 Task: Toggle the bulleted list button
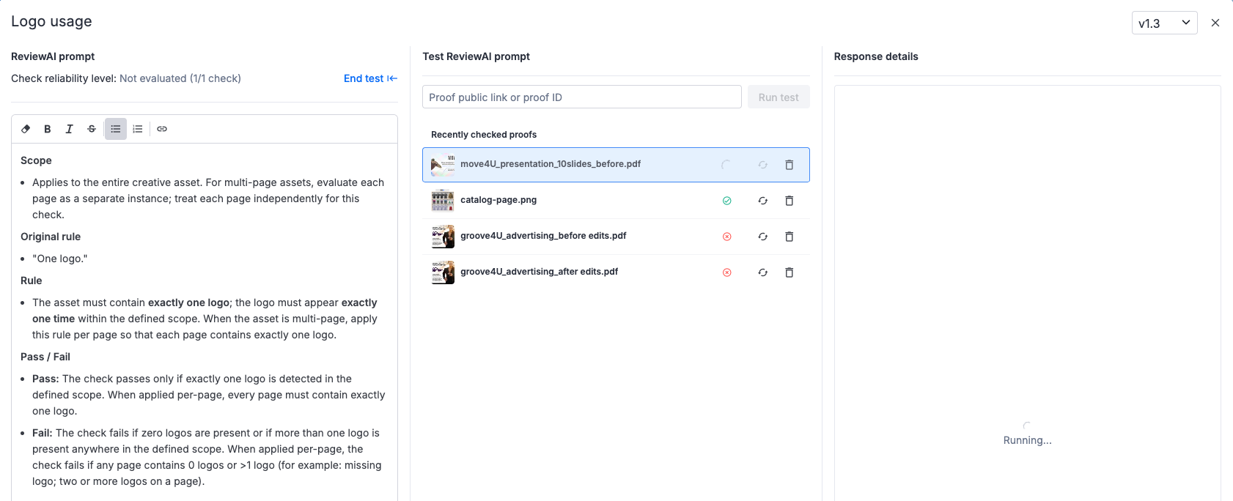[116, 129]
